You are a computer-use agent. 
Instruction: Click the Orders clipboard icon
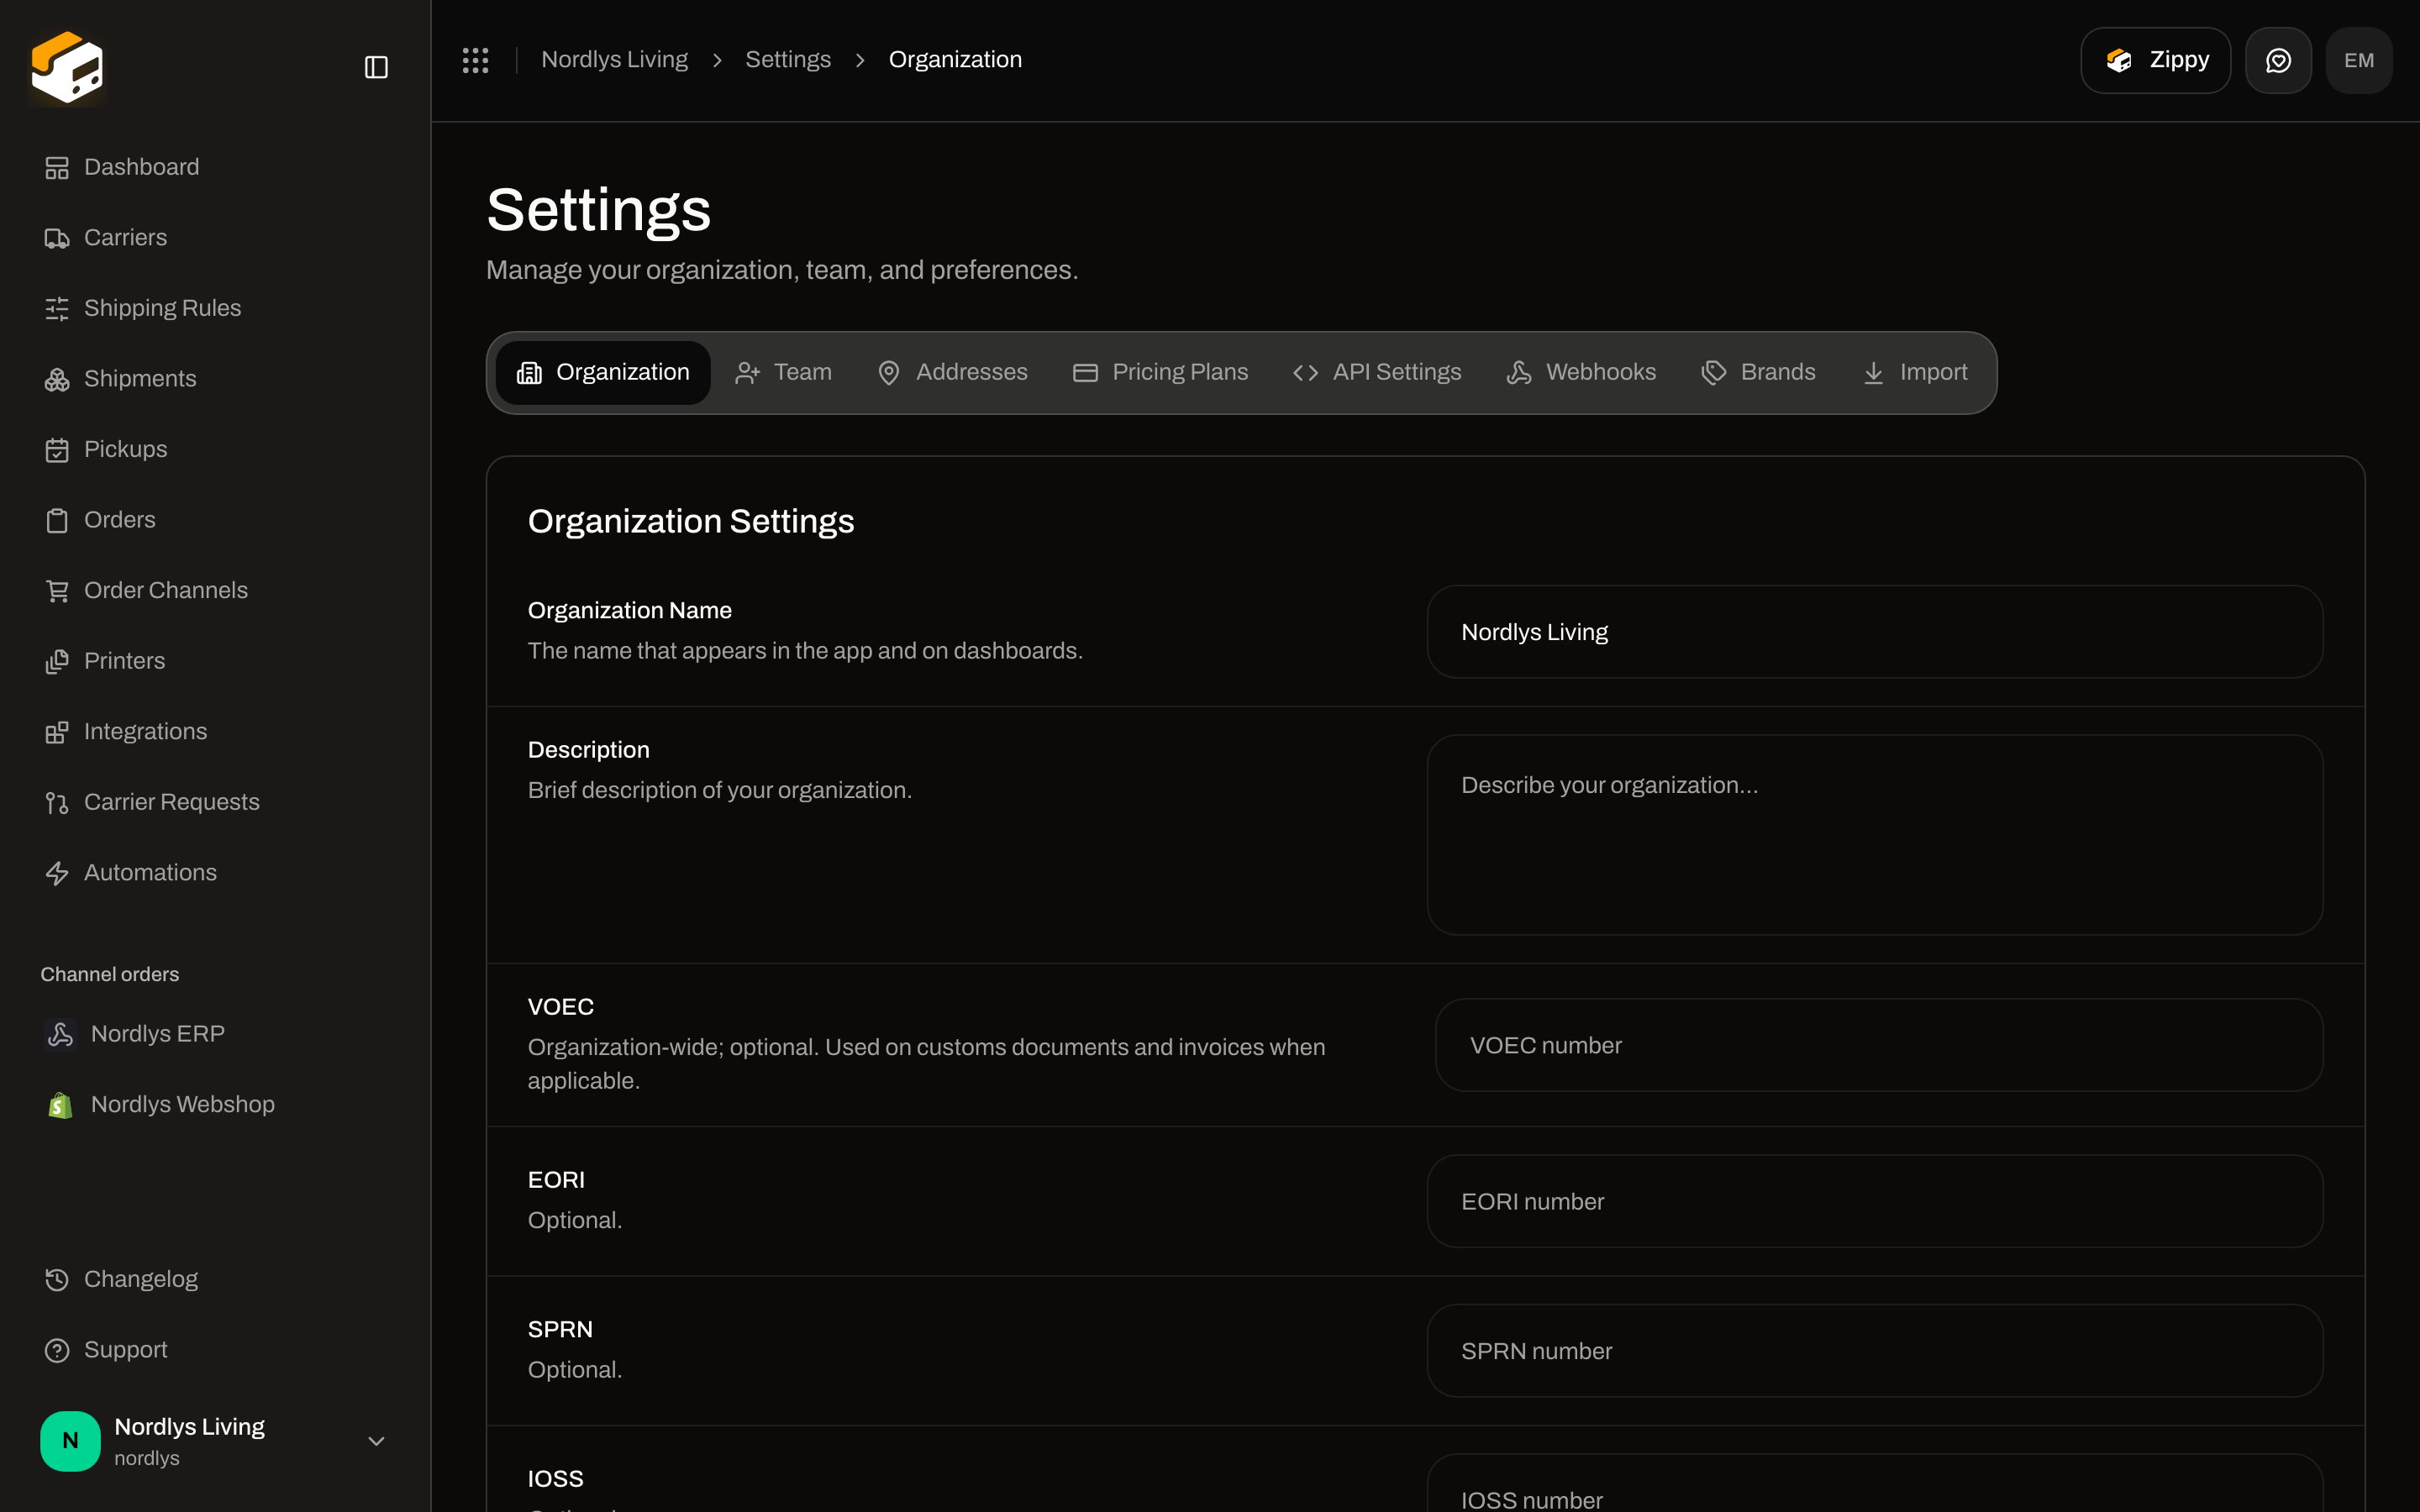point(57,520)
